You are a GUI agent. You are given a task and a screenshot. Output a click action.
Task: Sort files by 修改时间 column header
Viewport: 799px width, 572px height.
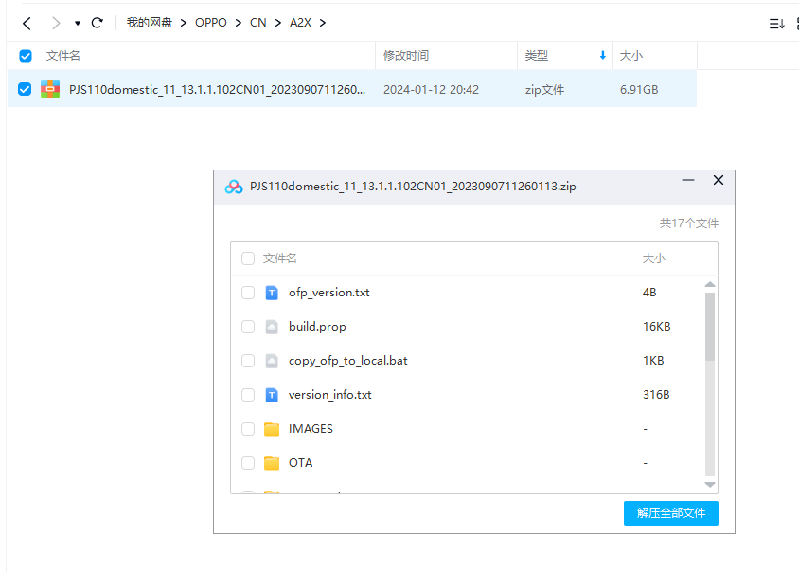click(406, 56)
